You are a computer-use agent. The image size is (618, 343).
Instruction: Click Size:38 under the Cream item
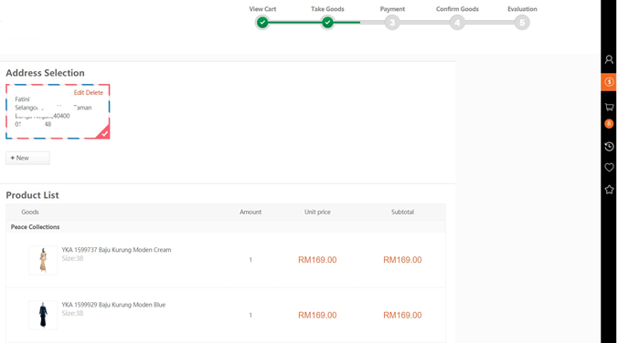(x=72, y=258)
